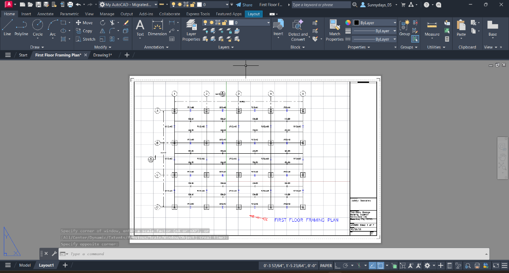Open the Drawing1 file tab
Screen dimensions: 509x273
pos(102,55)
